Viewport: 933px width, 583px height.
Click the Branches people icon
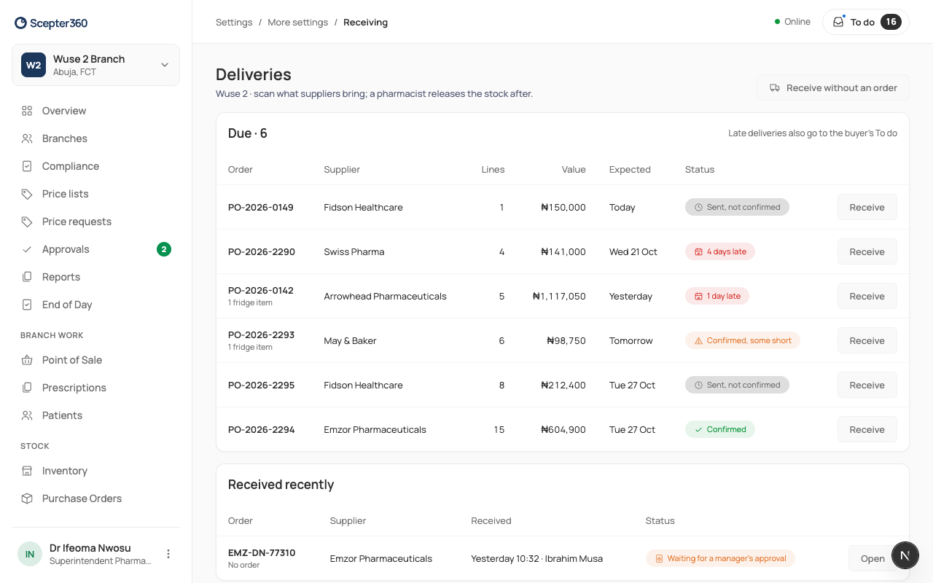coord(27,138)
